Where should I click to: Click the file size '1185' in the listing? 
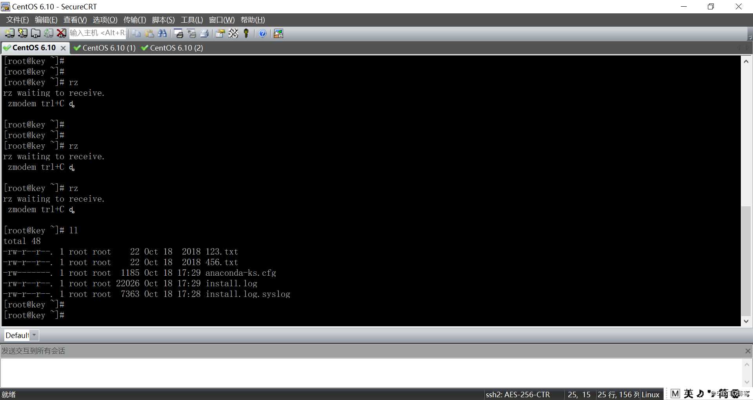pos(130,273)
